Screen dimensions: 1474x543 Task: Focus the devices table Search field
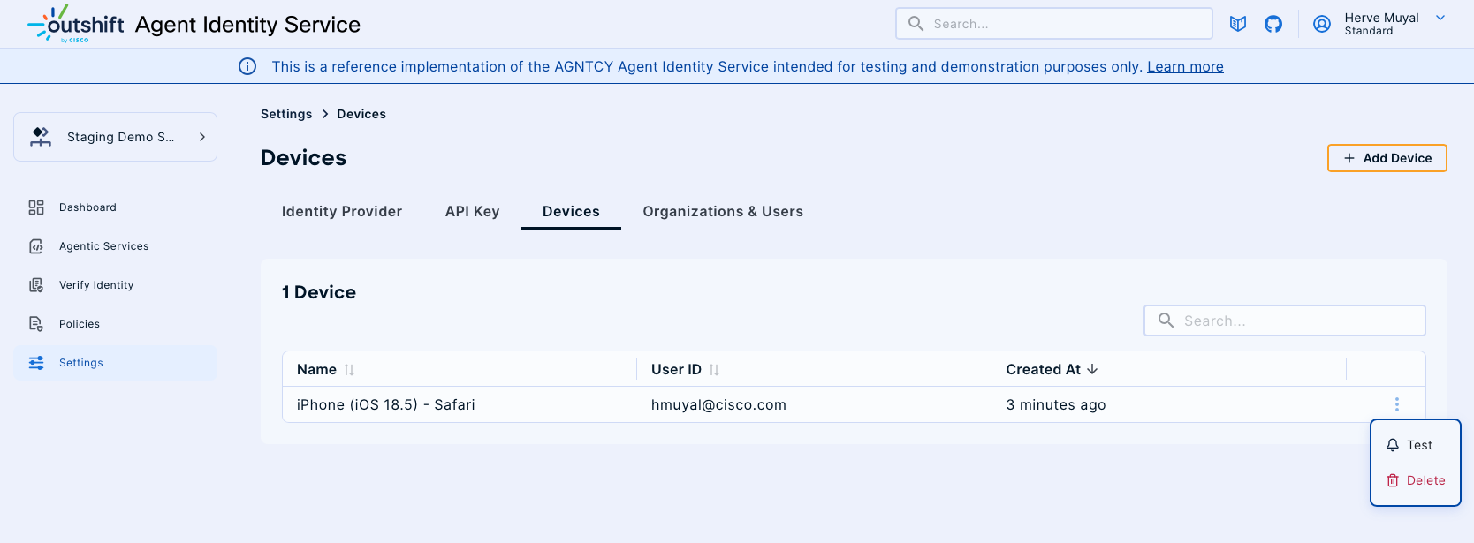tap(1285, 321)
